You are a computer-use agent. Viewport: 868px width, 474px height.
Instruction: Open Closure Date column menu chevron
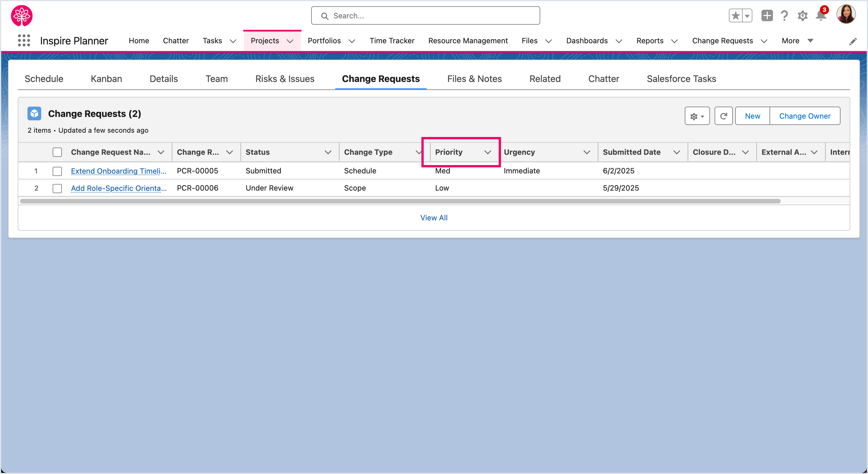coord(745,152)
